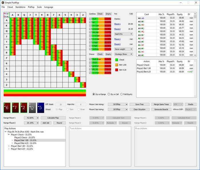The height and width of the screenshot is (170, 200).
Task: Click the green Check legend swatch
Action: 117,60
